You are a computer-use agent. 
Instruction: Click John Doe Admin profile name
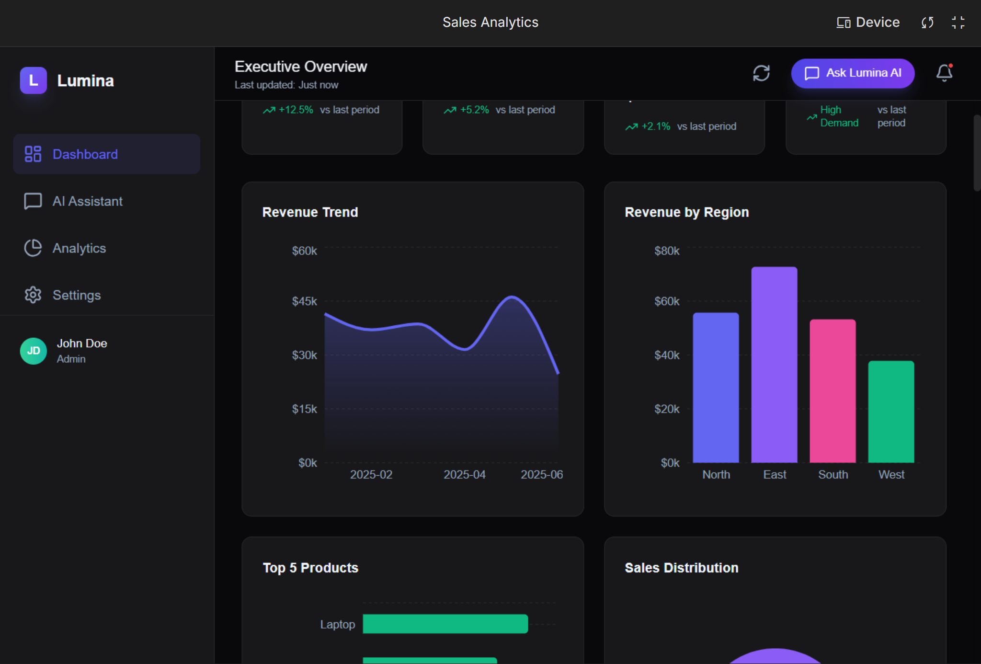click(82, 350)
